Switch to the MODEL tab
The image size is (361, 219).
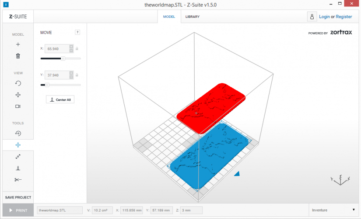pos(169,17)
